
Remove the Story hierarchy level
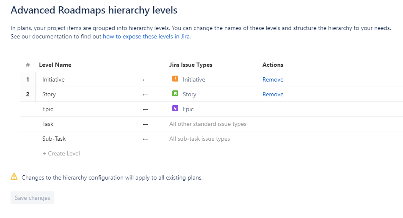(273, 94)
